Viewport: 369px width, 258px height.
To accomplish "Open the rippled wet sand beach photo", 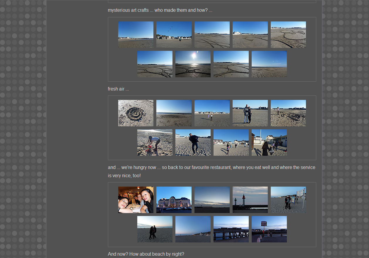I will click(x=136, y=34).
